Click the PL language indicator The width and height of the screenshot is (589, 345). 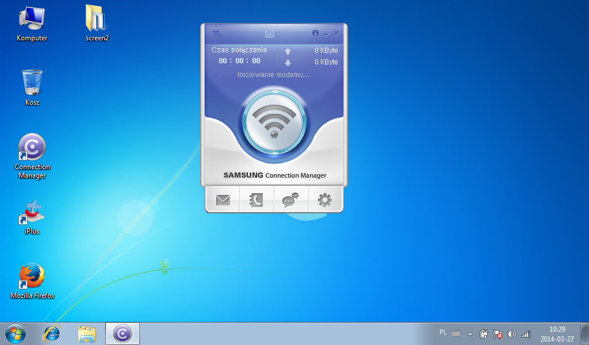click(x=443, y=332)
